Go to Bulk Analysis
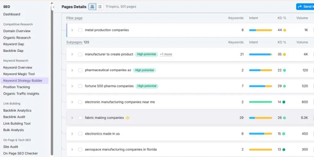 [13, 130]
